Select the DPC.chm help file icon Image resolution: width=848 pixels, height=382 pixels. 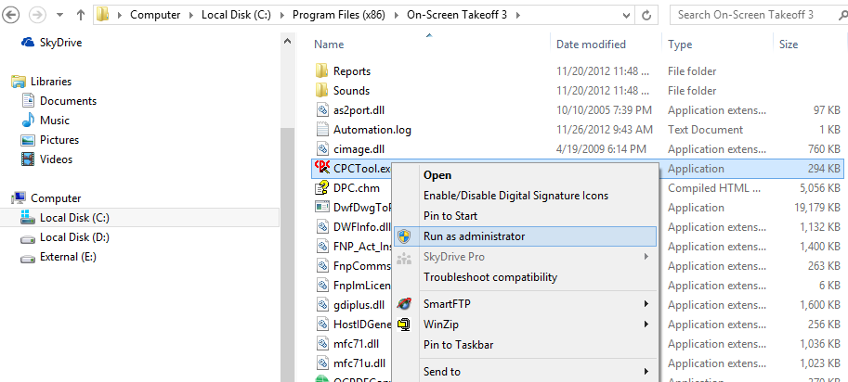coord(322,188)
